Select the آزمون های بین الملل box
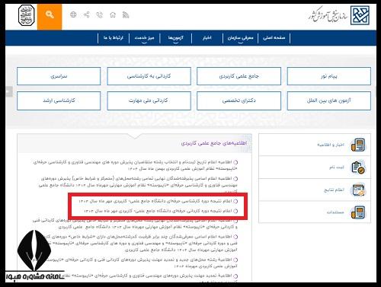This screenshot has width=381, height=287. 329,100
